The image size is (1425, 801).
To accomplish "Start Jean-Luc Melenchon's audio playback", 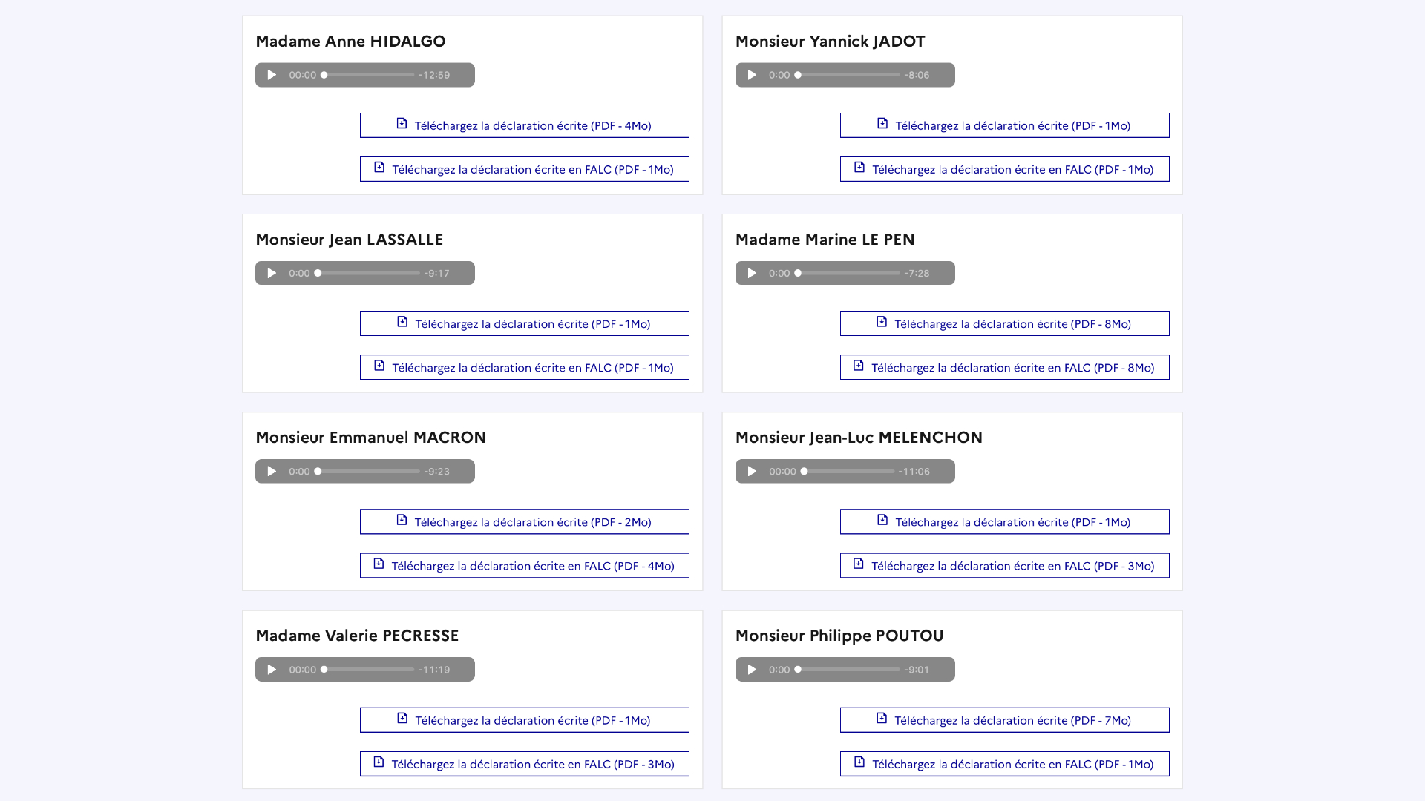I will pos(752,471).
